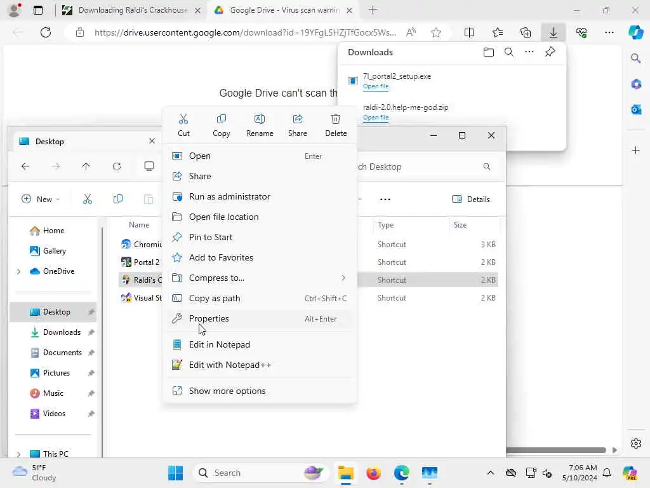Search downloads with magnifier icon
The height and width of the screenshot is (488, 650).
click(509, 52)
